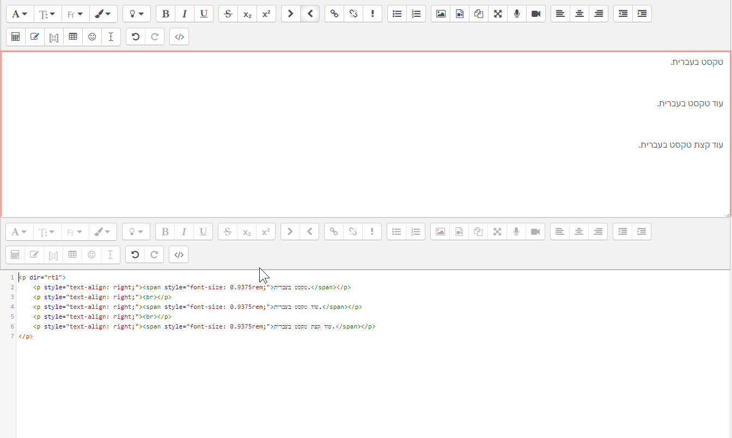Open lightbulb background color dropdown in active toolbar
The height and width of the screenshot is (438, 732).
[x=137, y=14]
